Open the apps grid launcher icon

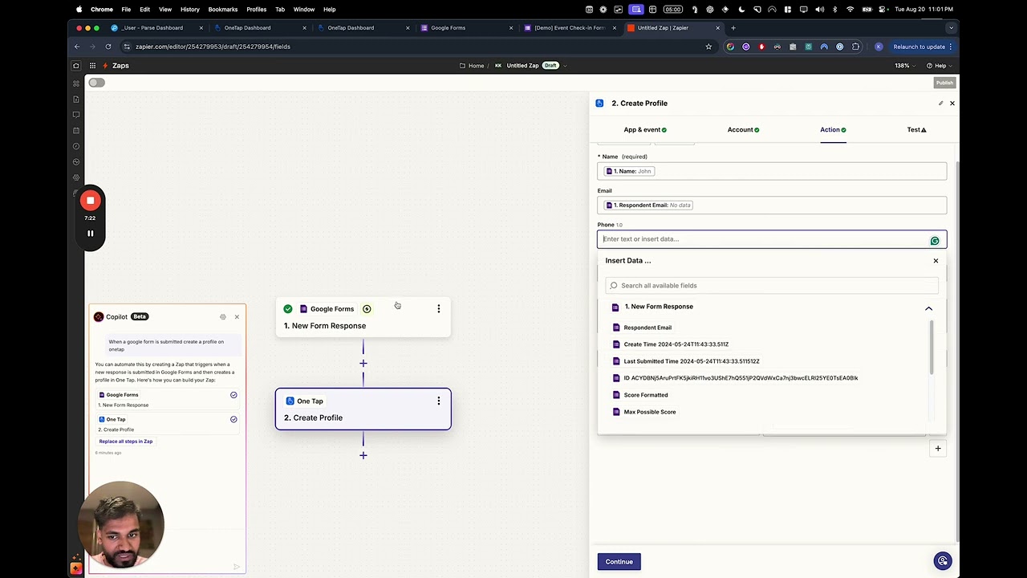coord(93,65)
